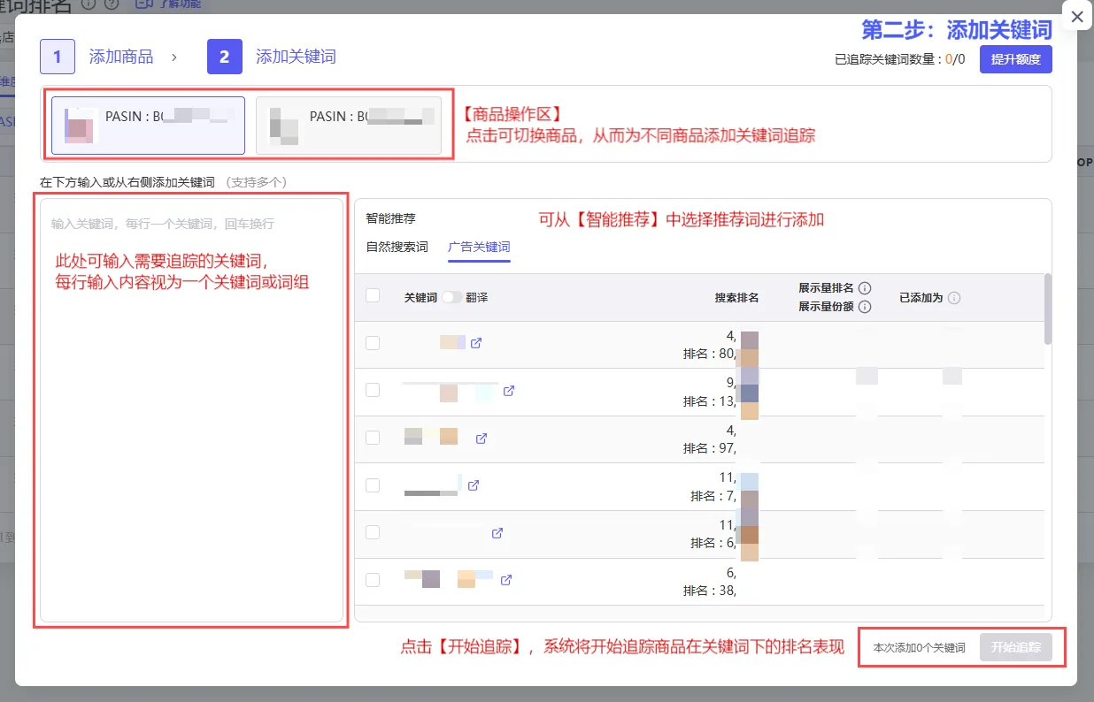The width and height of the screenshot is (1094, 702).
Task: Switch to the 自然搜索词 tab
Action: (397, 247)
